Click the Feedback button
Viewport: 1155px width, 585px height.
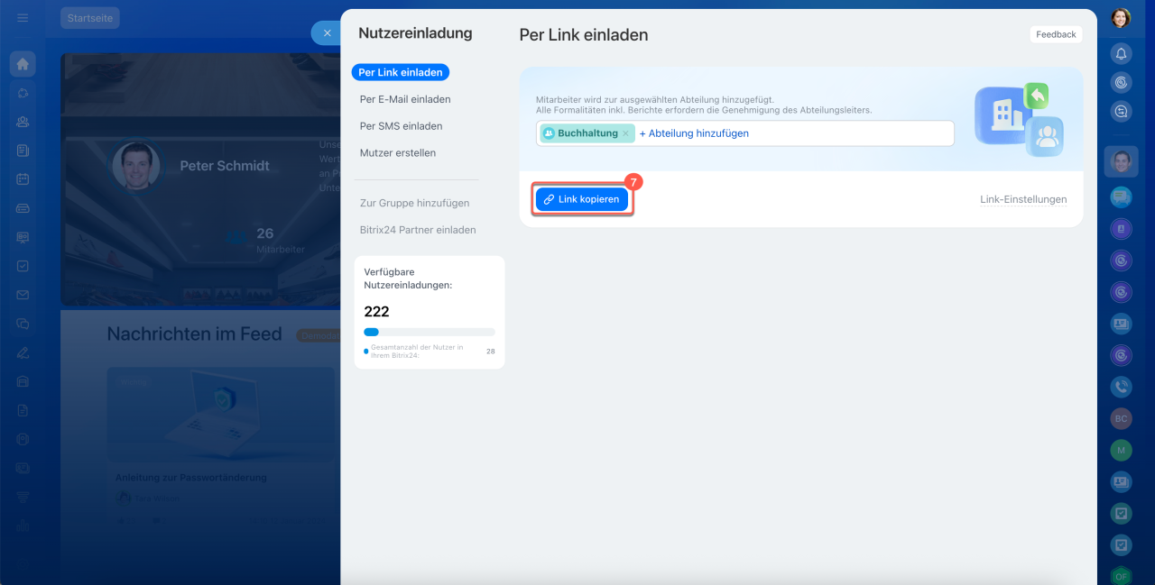click(x=1056, y=34)
